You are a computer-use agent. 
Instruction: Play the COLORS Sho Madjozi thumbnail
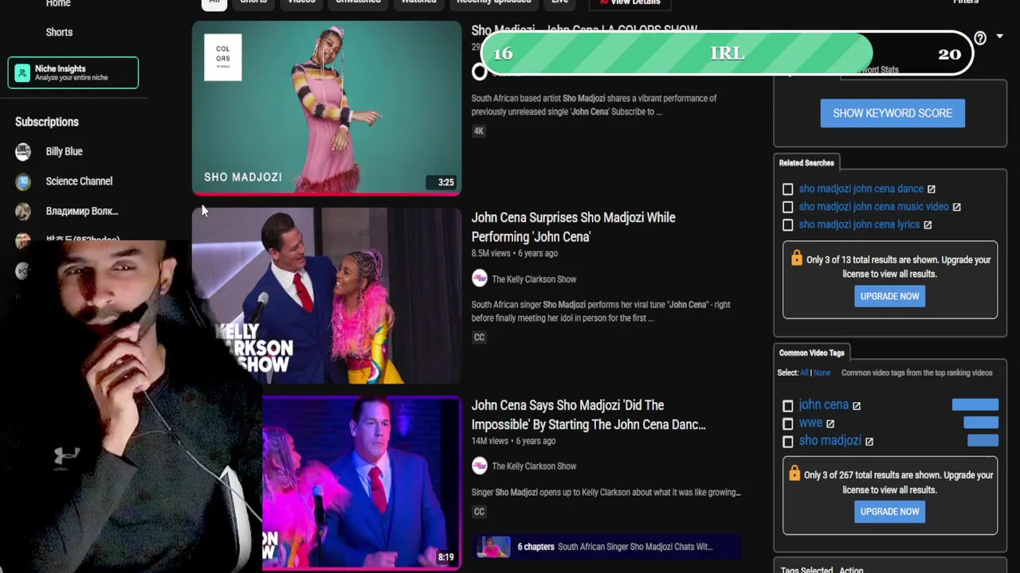click(327, 107)
